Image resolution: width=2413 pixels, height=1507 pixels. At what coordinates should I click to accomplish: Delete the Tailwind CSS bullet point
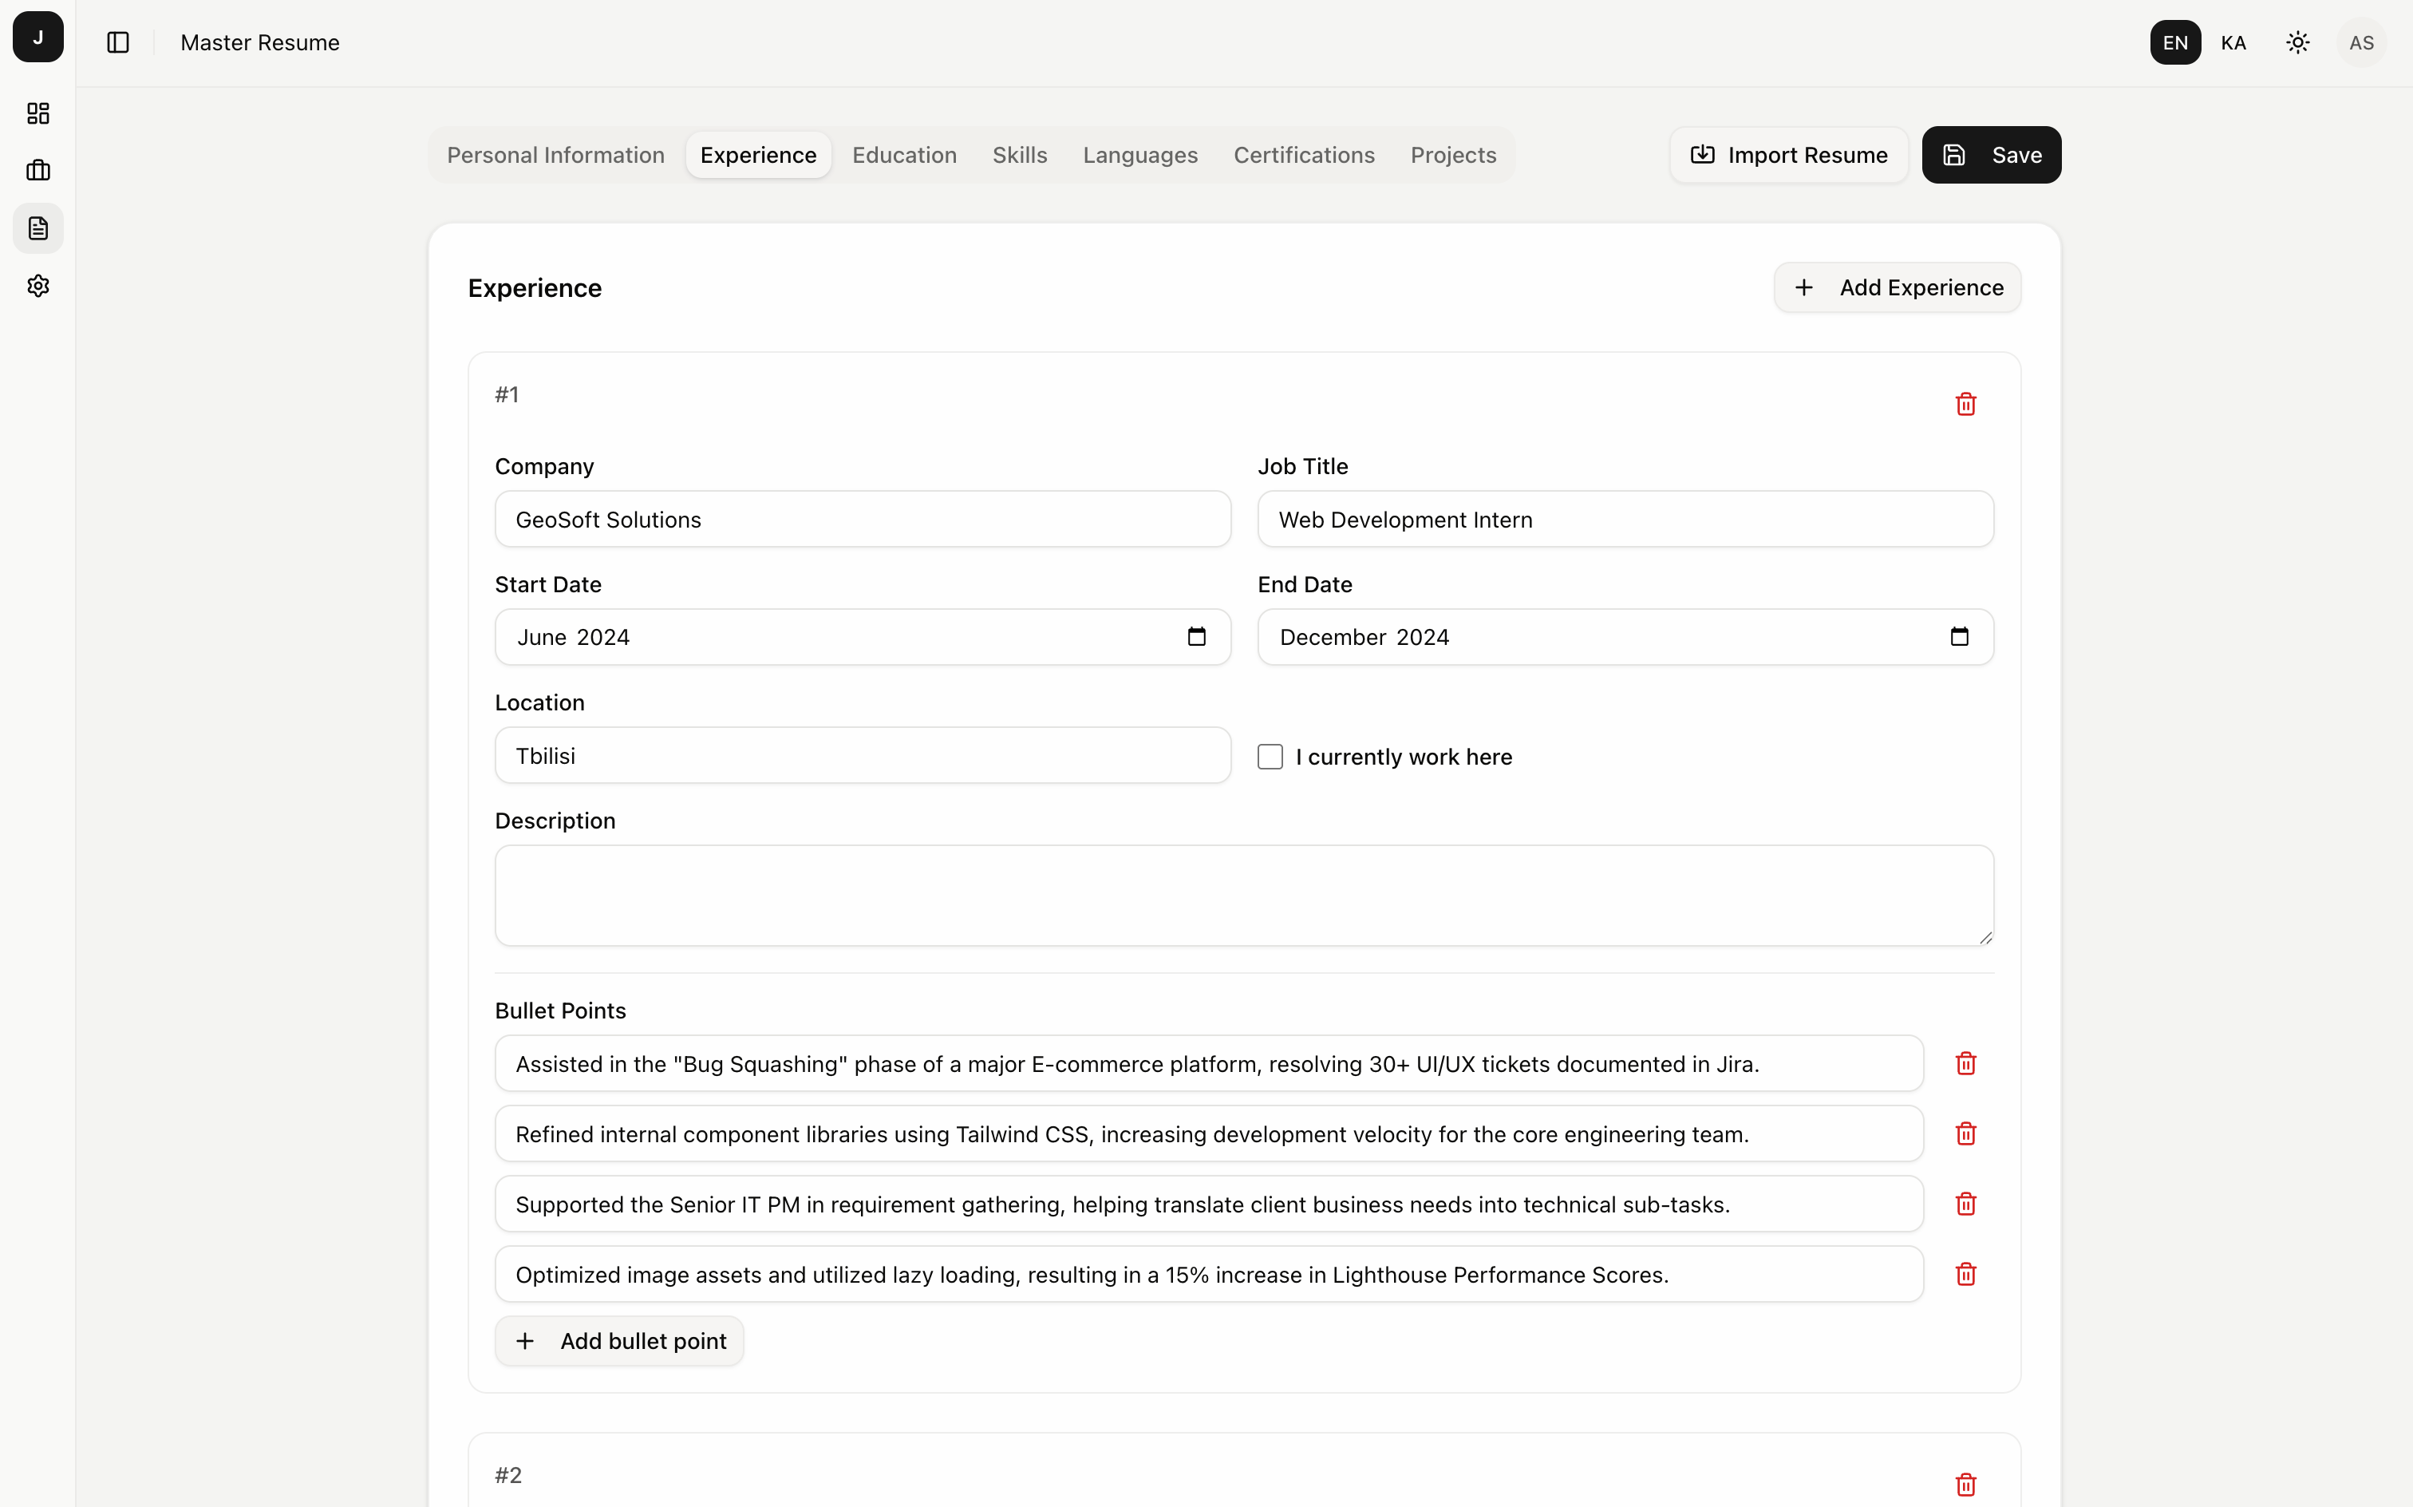[x=1965, y=1133]
